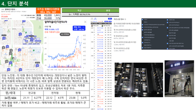This screenshot has height=110, width=196.
Task: Click the VS 가격비교 button
Action: (65, 34)
